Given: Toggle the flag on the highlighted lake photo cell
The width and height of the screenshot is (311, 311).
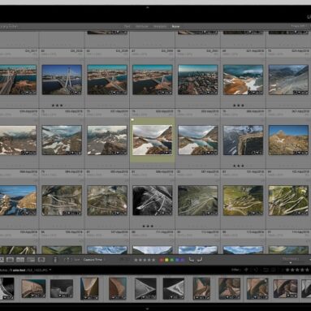Looking at the screenshot, I should click(x=132, y=119).
